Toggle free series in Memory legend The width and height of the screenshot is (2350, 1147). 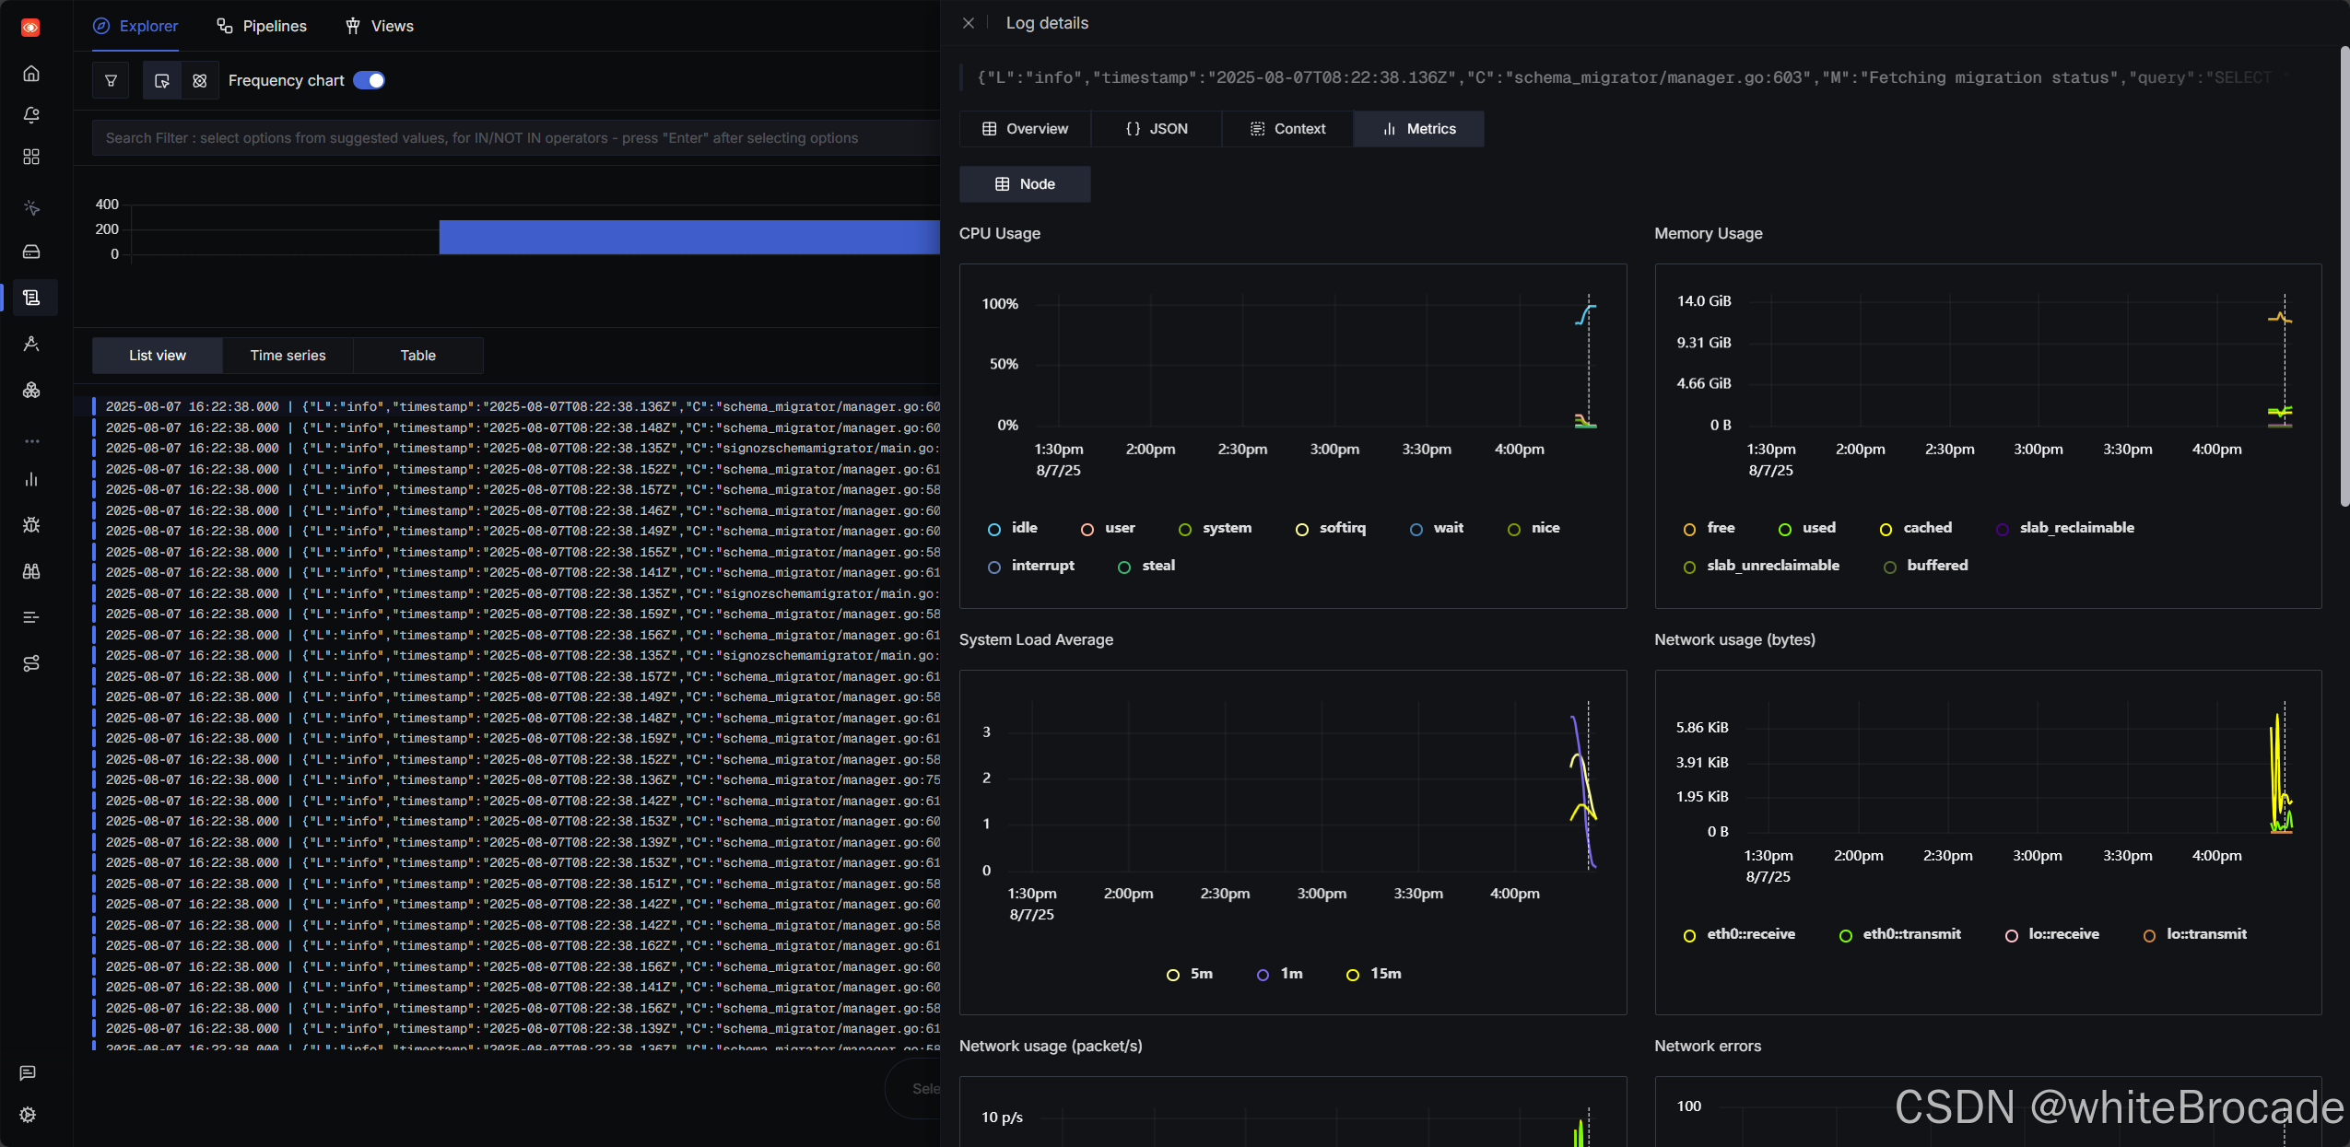1709,528
